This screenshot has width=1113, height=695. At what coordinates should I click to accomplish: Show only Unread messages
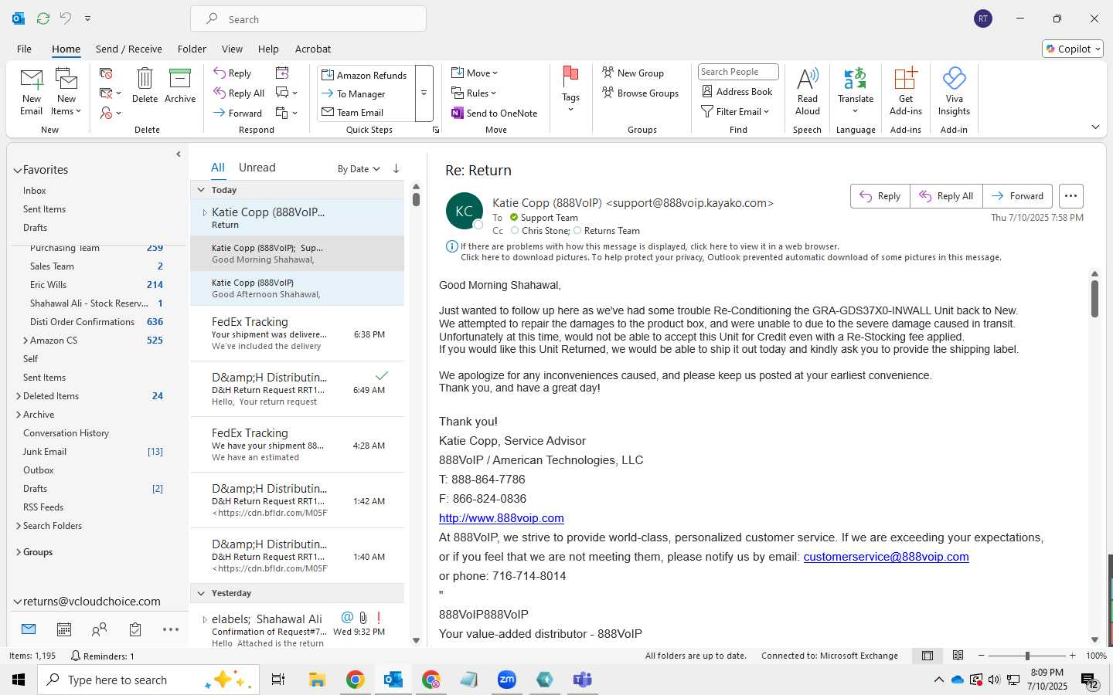(257, 168)
